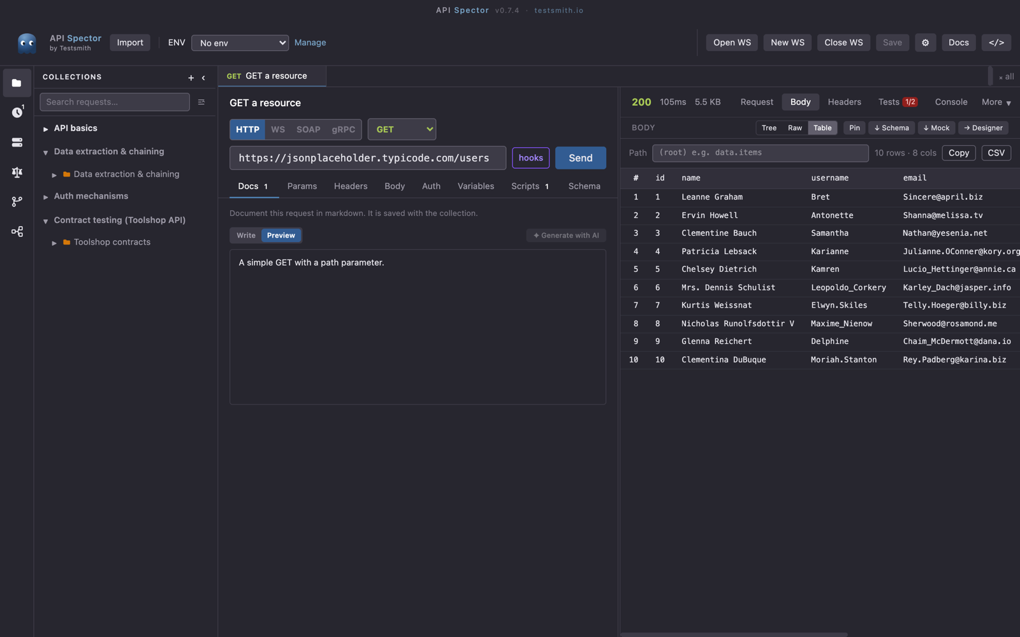Viewport: 1020px width, 637px height.
Task: Select the WS protocol option
Action: [278, 129]
